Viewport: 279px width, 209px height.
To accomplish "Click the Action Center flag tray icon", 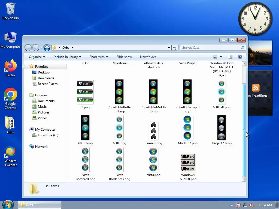I will pos(238,205).
